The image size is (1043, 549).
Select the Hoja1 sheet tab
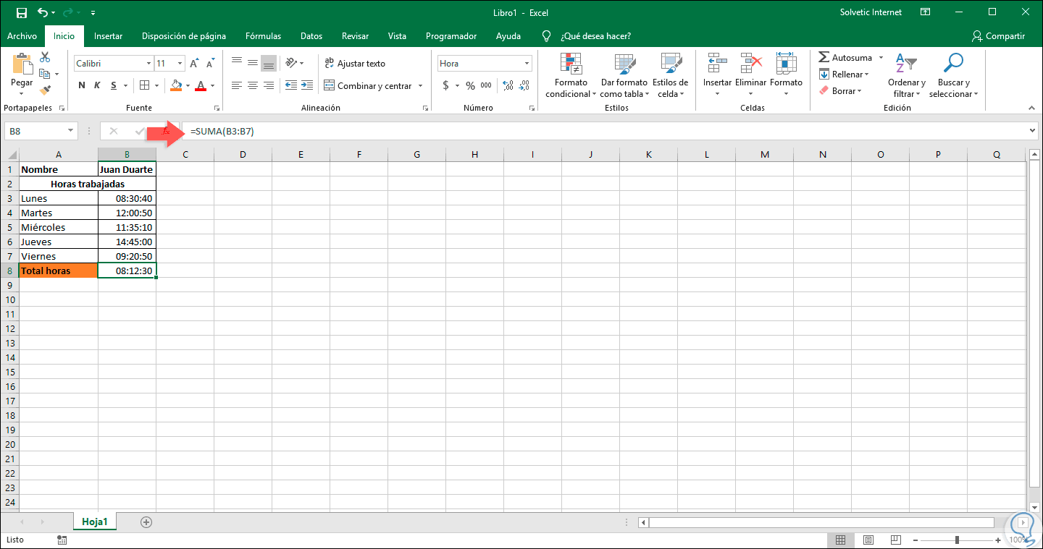point(95,522)
